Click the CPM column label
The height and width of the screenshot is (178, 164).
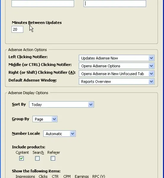point(67,176)
